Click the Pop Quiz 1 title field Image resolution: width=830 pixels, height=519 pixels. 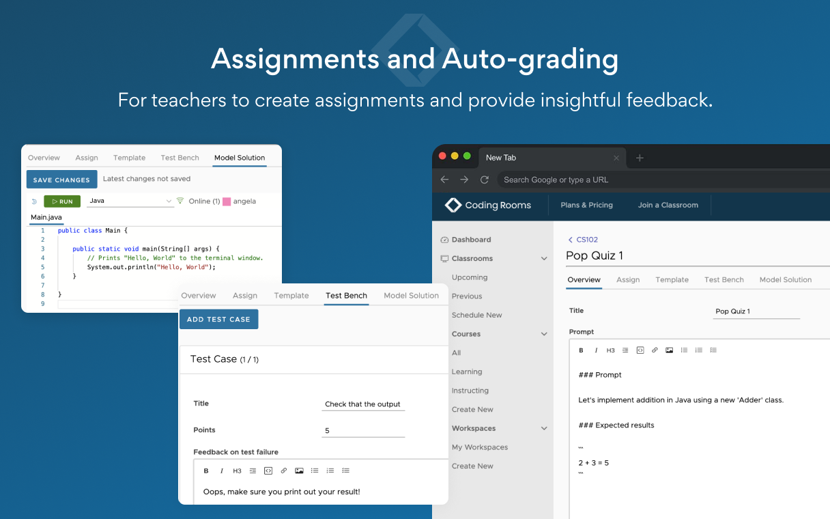(756, 311)
